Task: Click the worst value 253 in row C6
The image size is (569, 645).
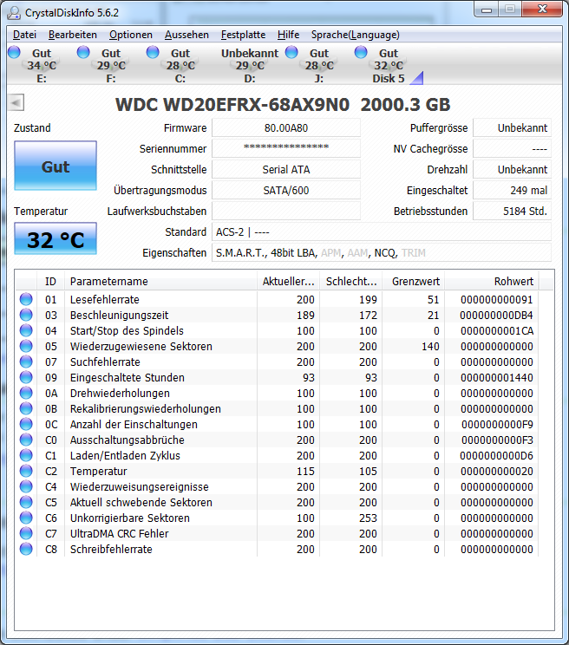Action: point(368,518)
